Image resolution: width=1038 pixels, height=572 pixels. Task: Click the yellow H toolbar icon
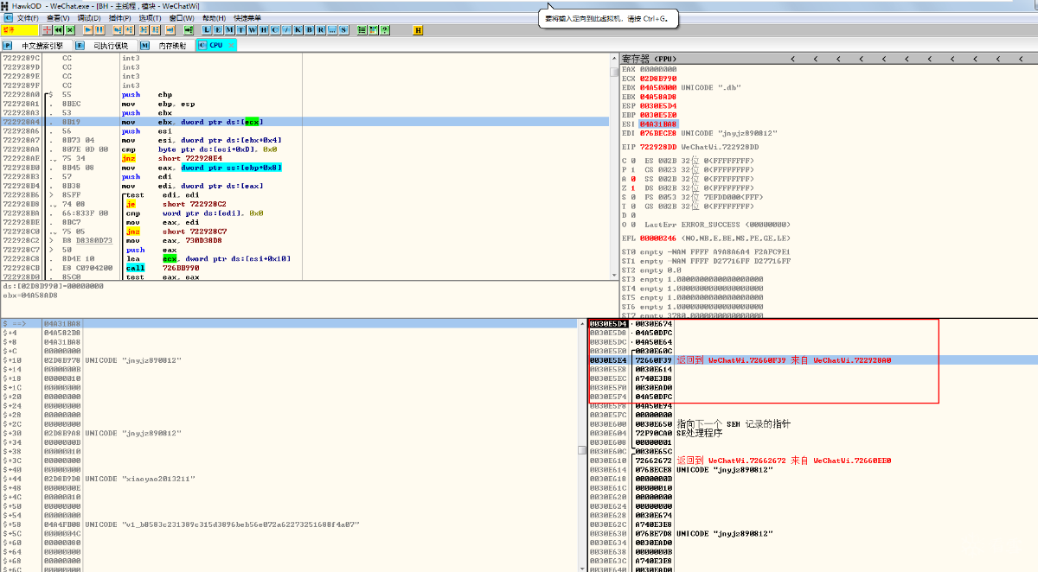point(418,29)
